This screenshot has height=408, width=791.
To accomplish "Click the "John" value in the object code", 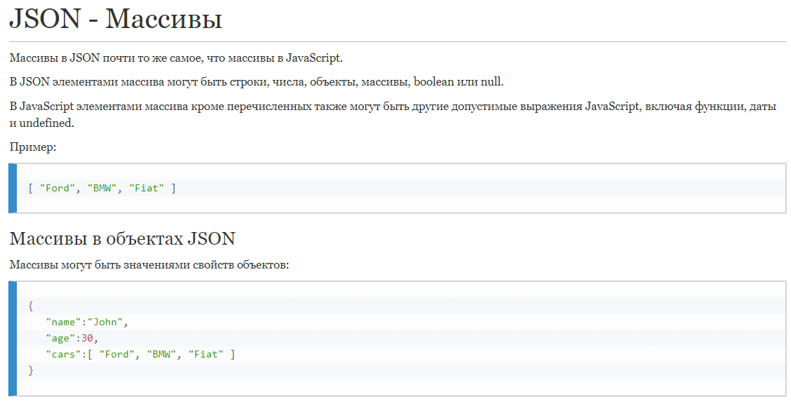I will pos(105,322).
